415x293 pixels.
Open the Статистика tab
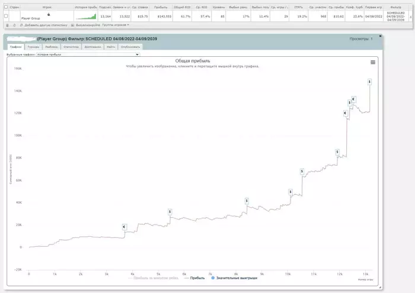pyautogui.click(x=71, y=47)
